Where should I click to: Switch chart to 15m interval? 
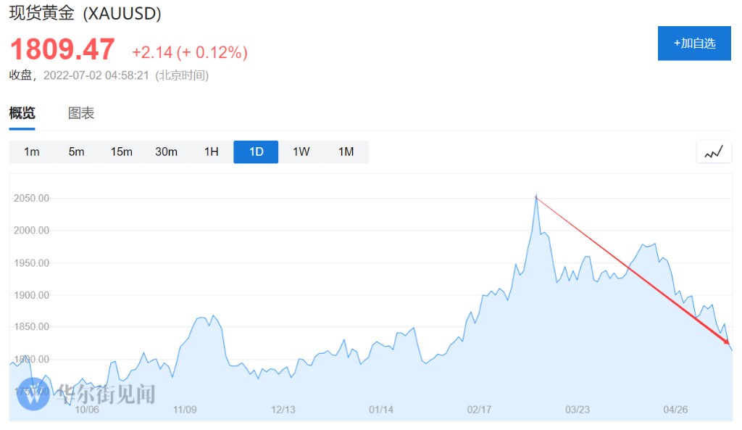point(121,152)
